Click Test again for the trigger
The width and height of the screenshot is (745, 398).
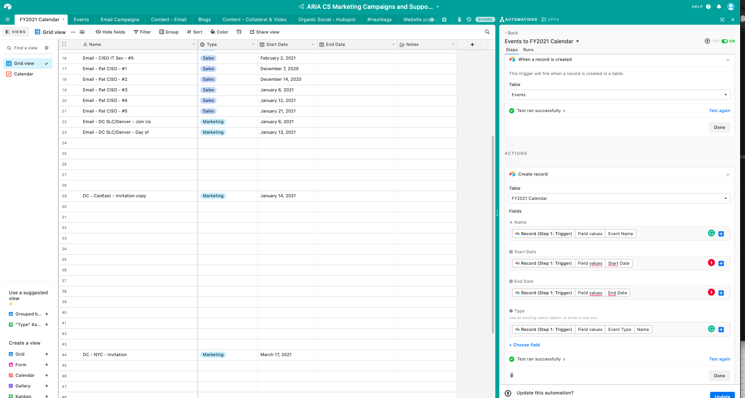click(x=719, y=111)
